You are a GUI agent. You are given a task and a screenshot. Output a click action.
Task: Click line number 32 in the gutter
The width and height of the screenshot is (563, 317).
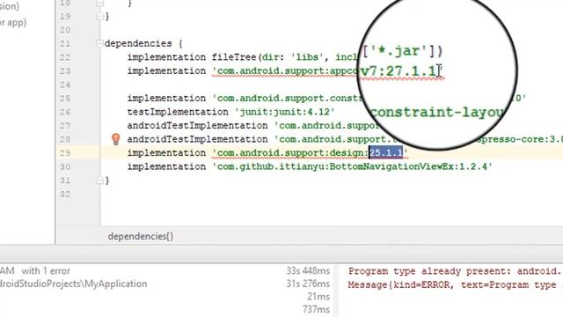[x=65, y=194]
